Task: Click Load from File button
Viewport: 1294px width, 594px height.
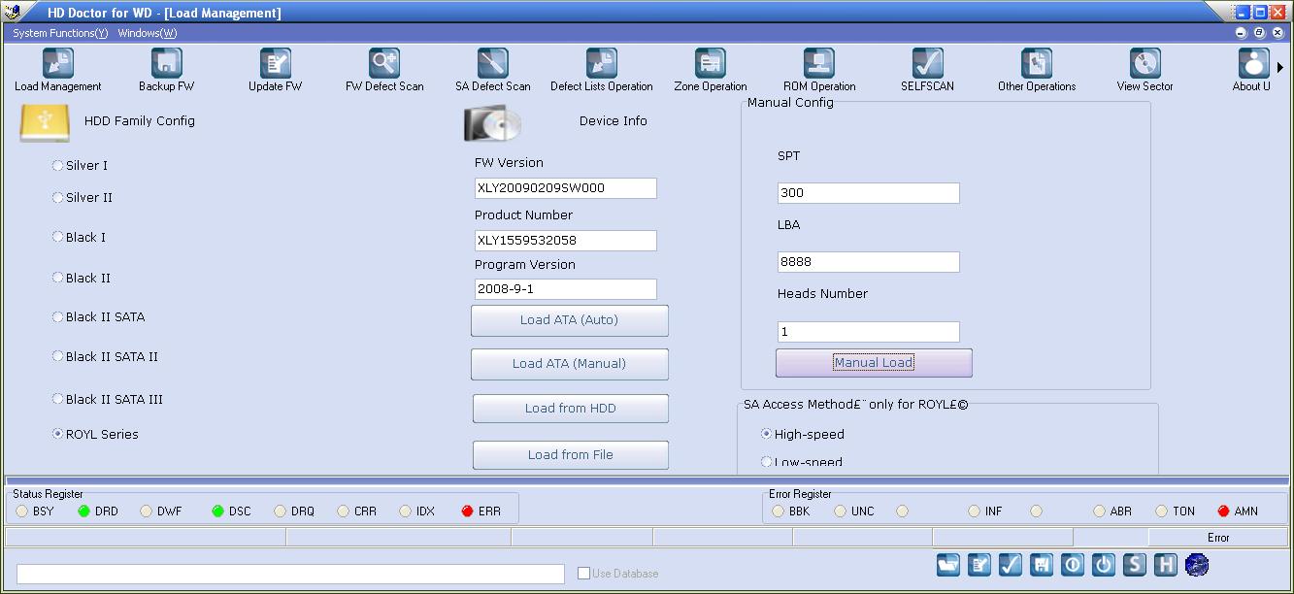Action: 571,455
